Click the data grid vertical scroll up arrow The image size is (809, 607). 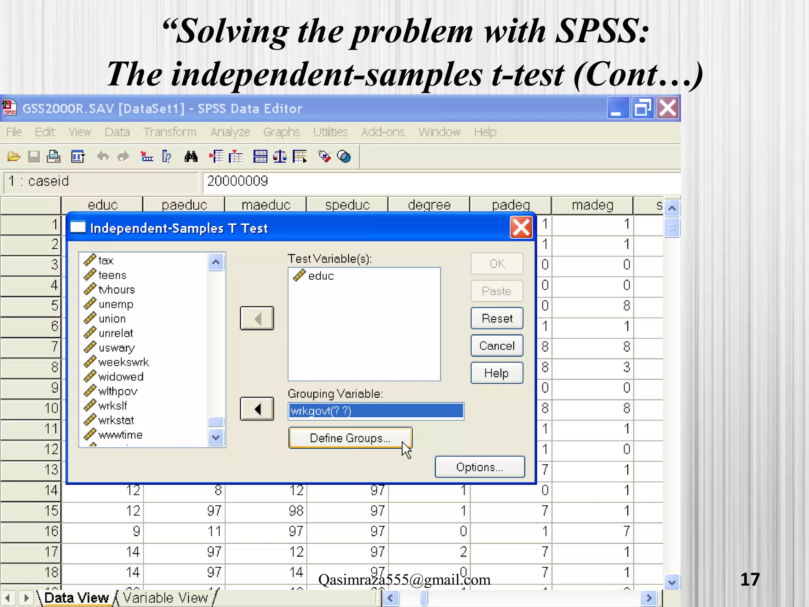click(672, 208)
